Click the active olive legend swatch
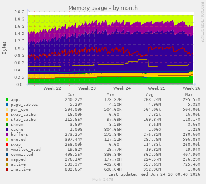Screen dimensions: 206x184 pos(7,164)
